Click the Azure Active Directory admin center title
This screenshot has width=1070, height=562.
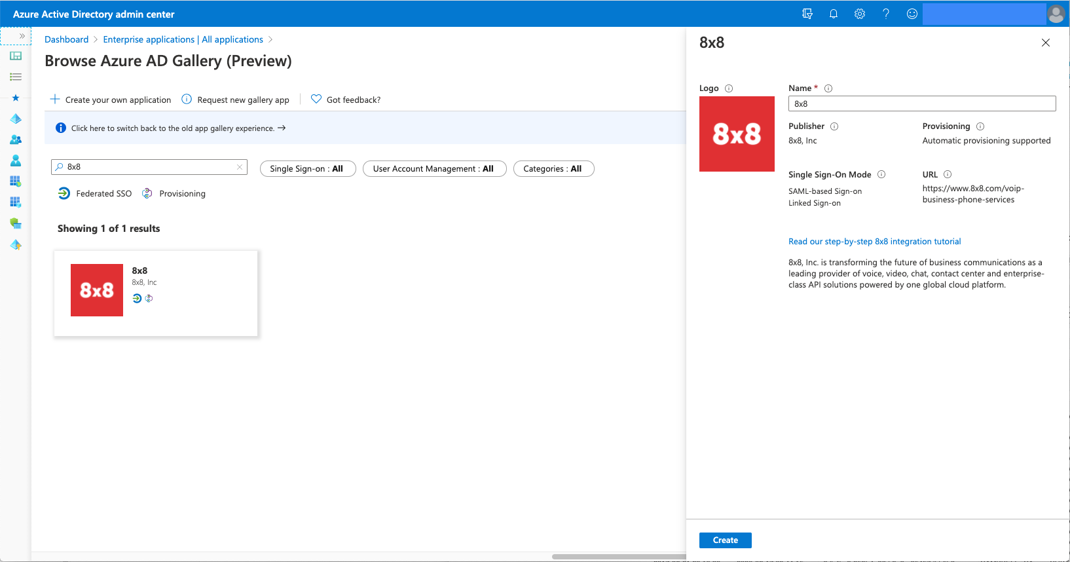coord(94,14)
